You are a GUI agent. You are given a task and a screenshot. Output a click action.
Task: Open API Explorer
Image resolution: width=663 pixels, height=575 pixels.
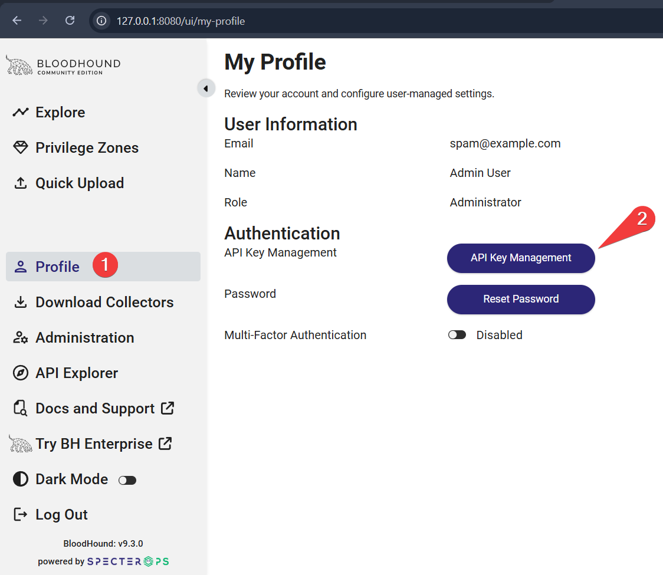[x=77, y=373]
